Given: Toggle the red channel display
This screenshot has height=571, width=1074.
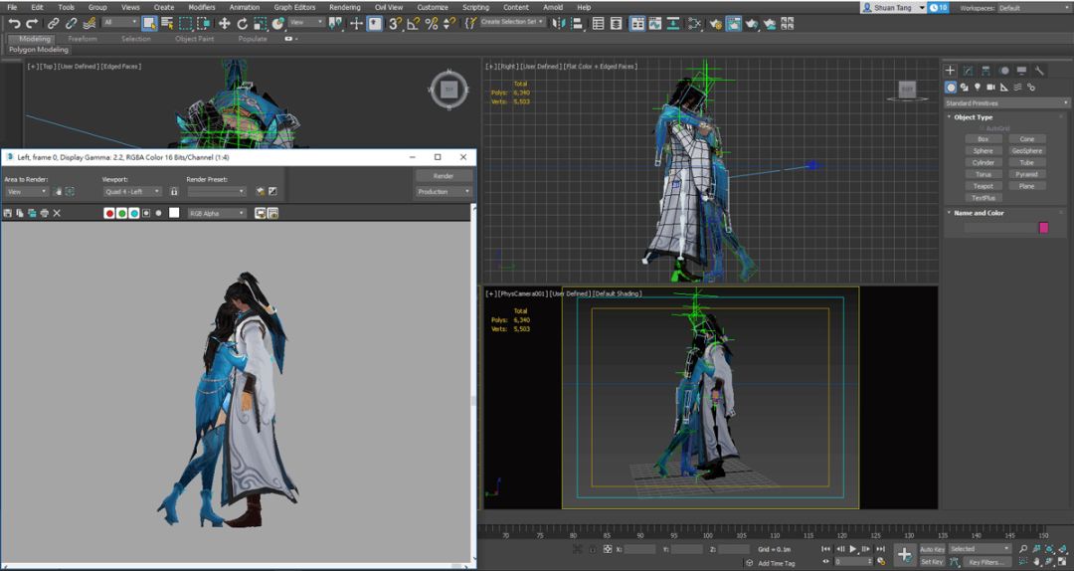Looking at the screenshot, I should tap(109, 213).
